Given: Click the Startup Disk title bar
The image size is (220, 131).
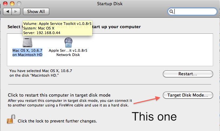Looking at the screenshot, I should (x=110, y=4).
